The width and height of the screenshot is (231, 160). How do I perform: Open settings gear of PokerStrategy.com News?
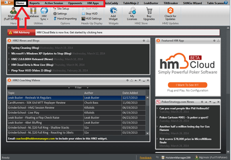tap(202, 102)
